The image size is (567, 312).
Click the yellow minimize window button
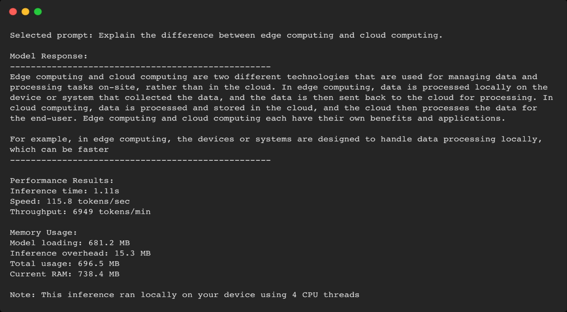(25, 12)
